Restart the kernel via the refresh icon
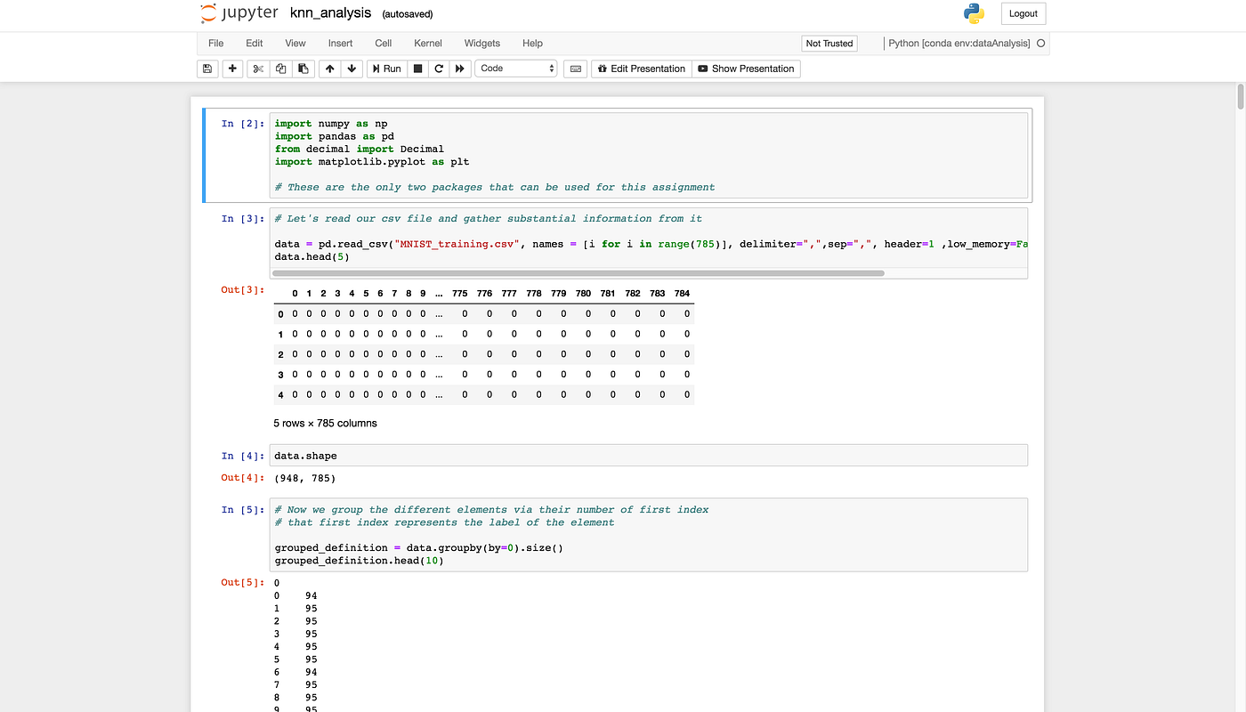 (x=439, y=69)
